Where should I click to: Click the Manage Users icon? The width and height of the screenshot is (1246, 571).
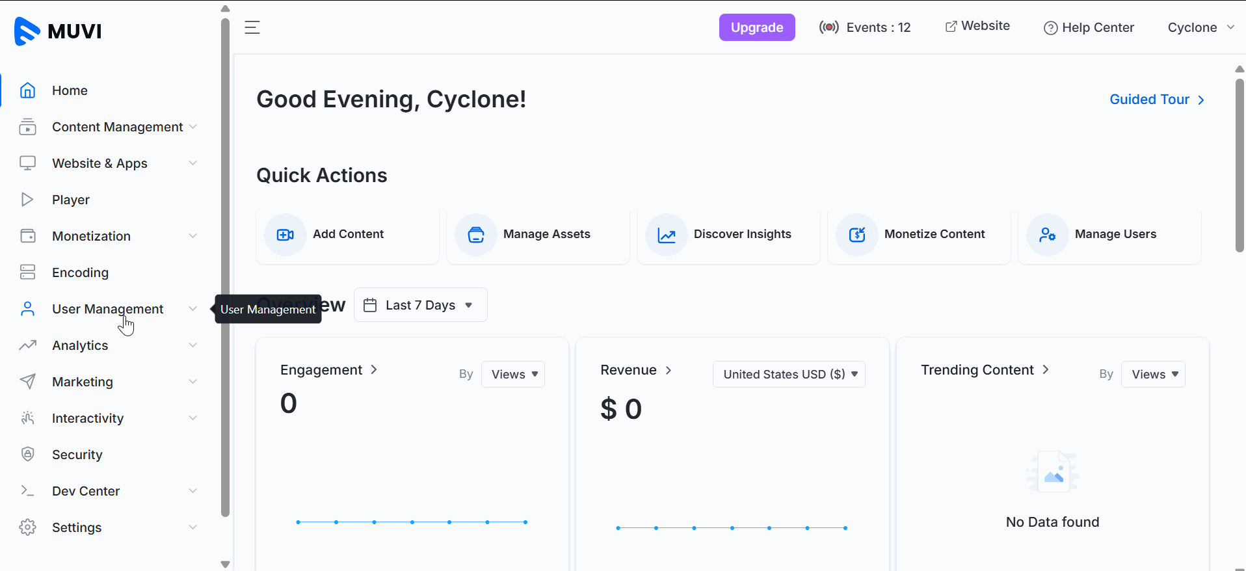click(x=1047, y=235)
